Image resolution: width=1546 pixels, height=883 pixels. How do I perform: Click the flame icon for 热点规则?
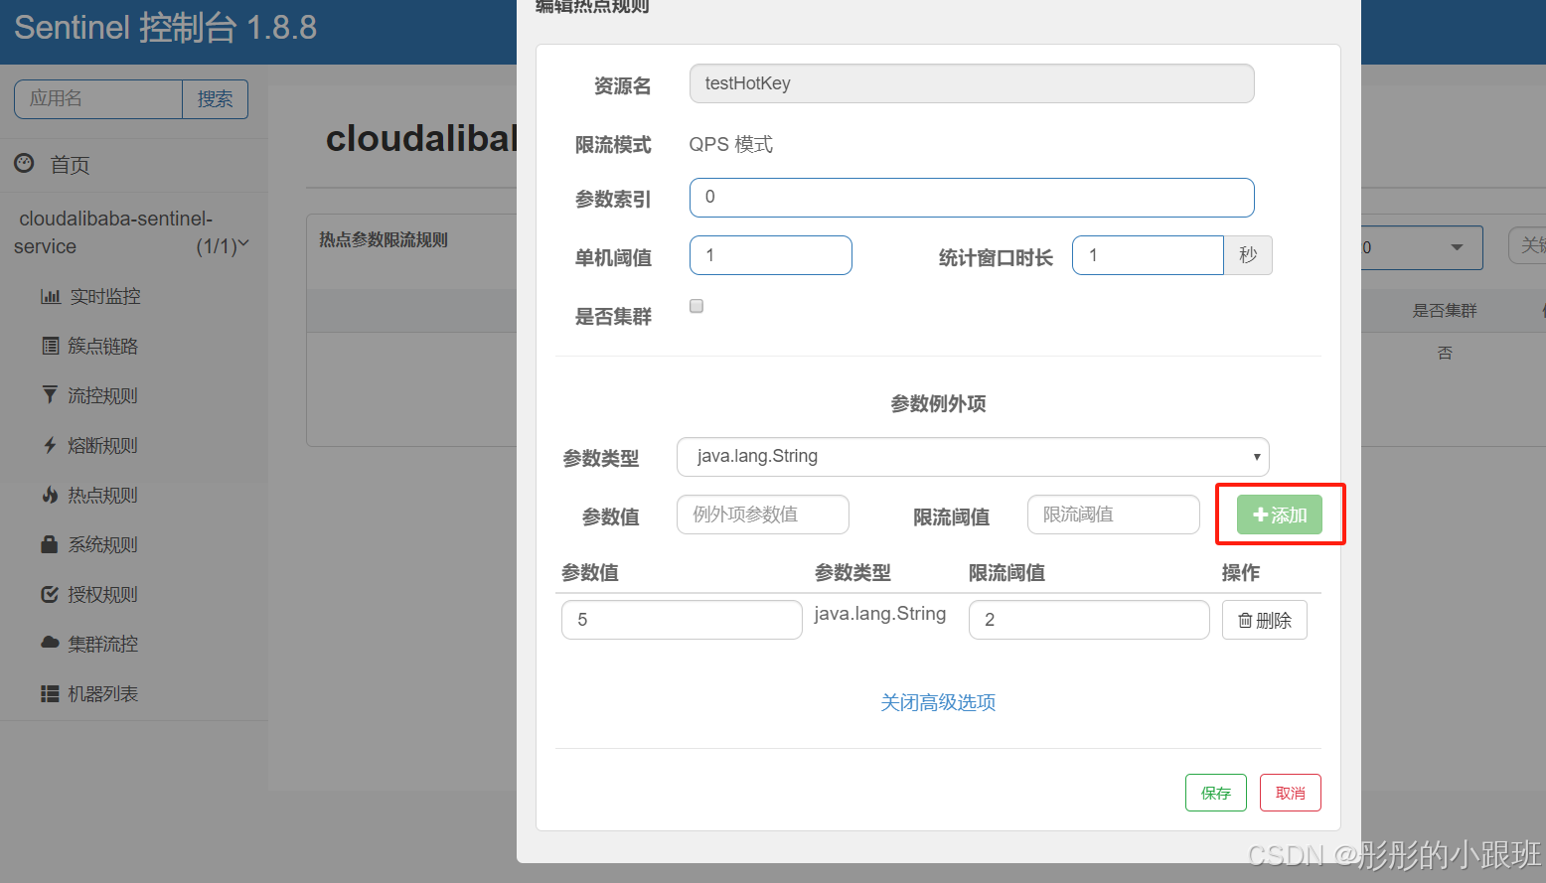pos(50,495)
